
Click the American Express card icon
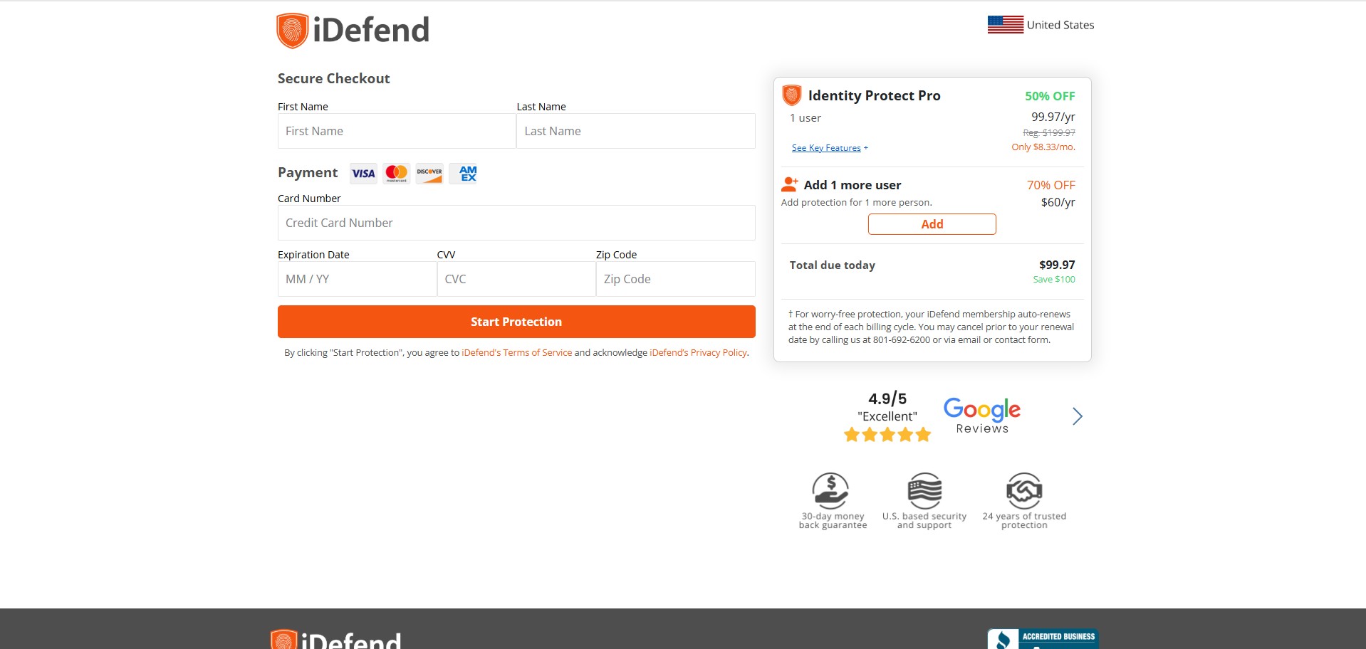click(x=467, y=174)
